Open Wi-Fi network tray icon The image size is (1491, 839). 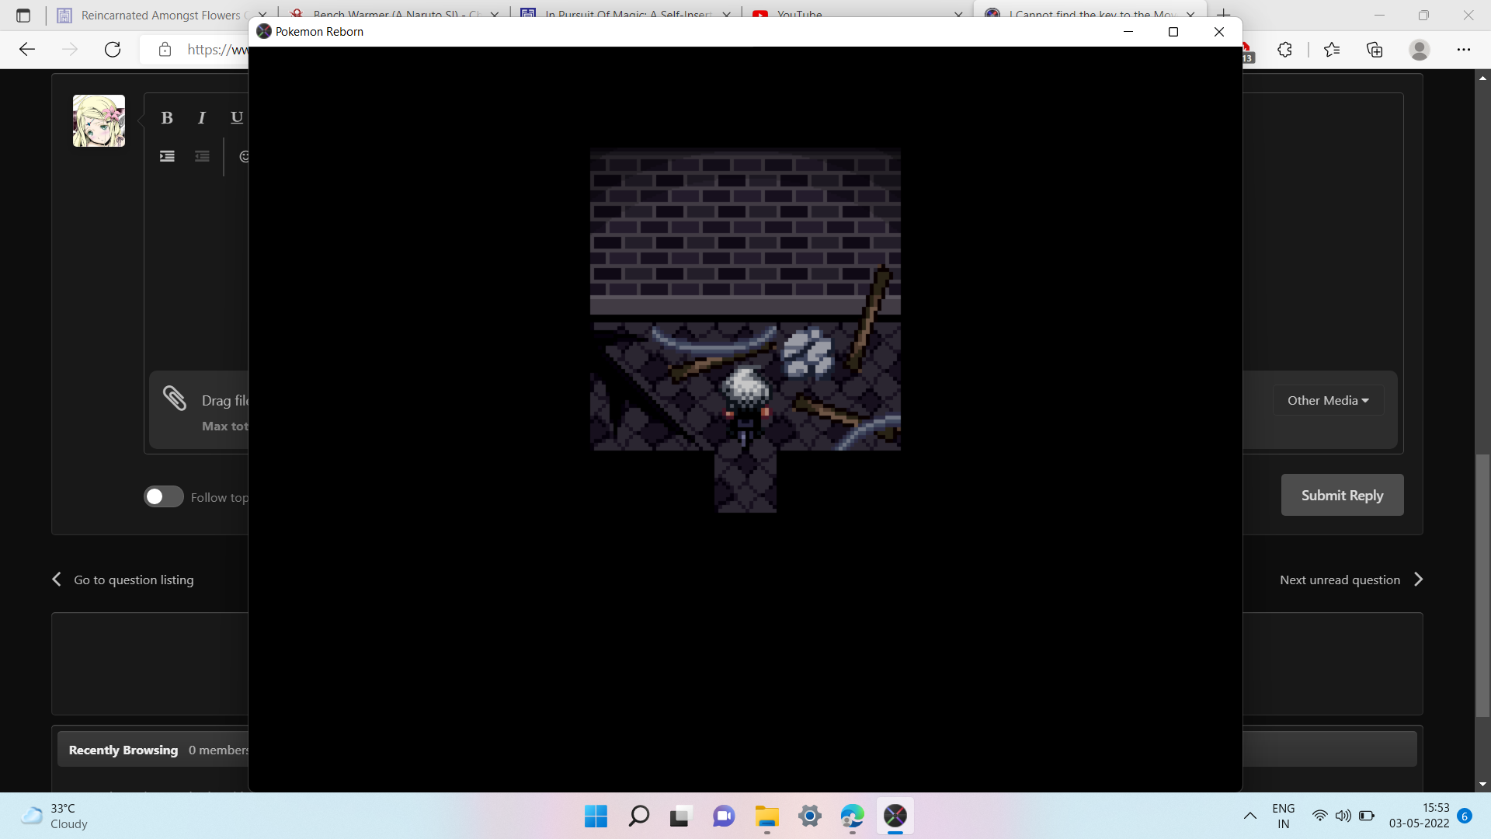coord(1319,816)
